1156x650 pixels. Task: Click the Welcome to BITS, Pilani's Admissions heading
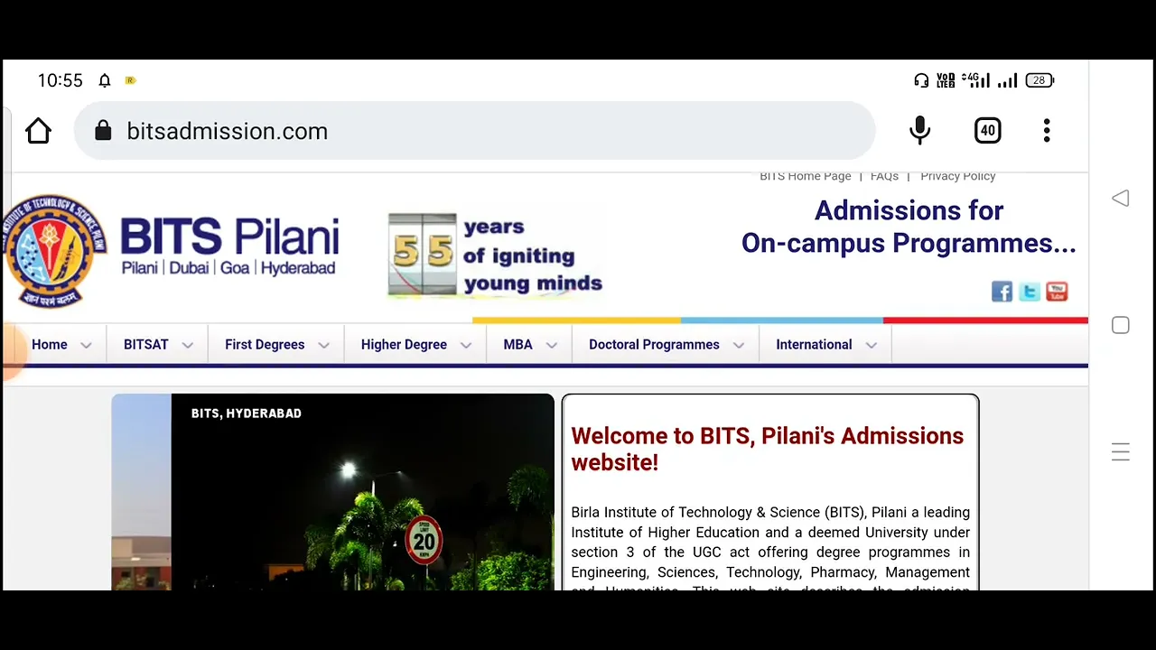click(x=768, y=449)
